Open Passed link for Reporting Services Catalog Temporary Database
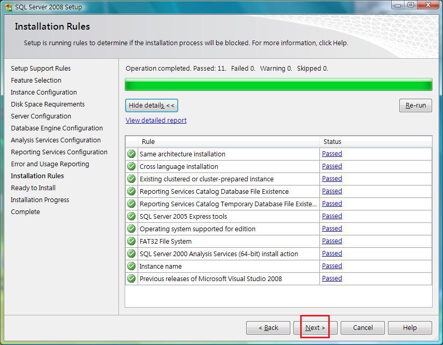 pos(332,204)
